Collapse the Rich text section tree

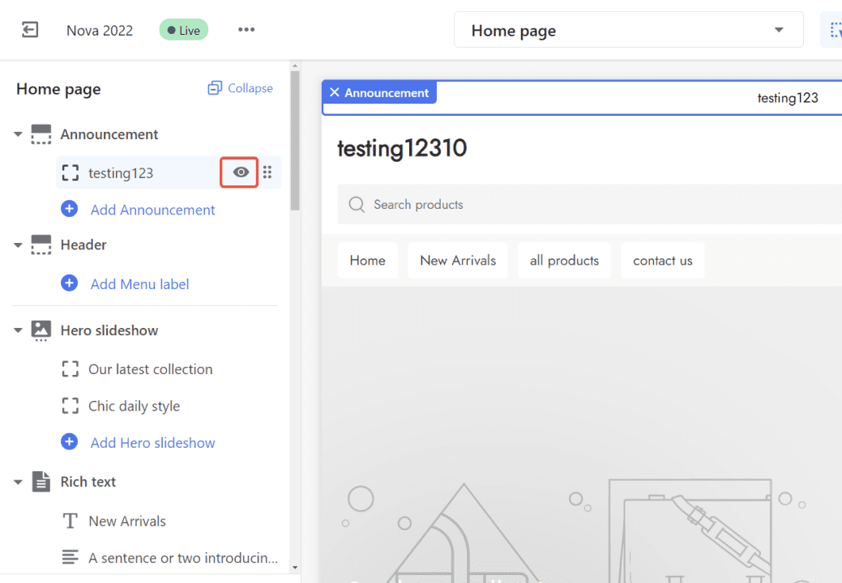(19, 482)
